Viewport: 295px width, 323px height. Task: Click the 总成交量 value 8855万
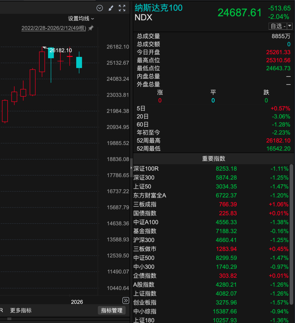281,36
